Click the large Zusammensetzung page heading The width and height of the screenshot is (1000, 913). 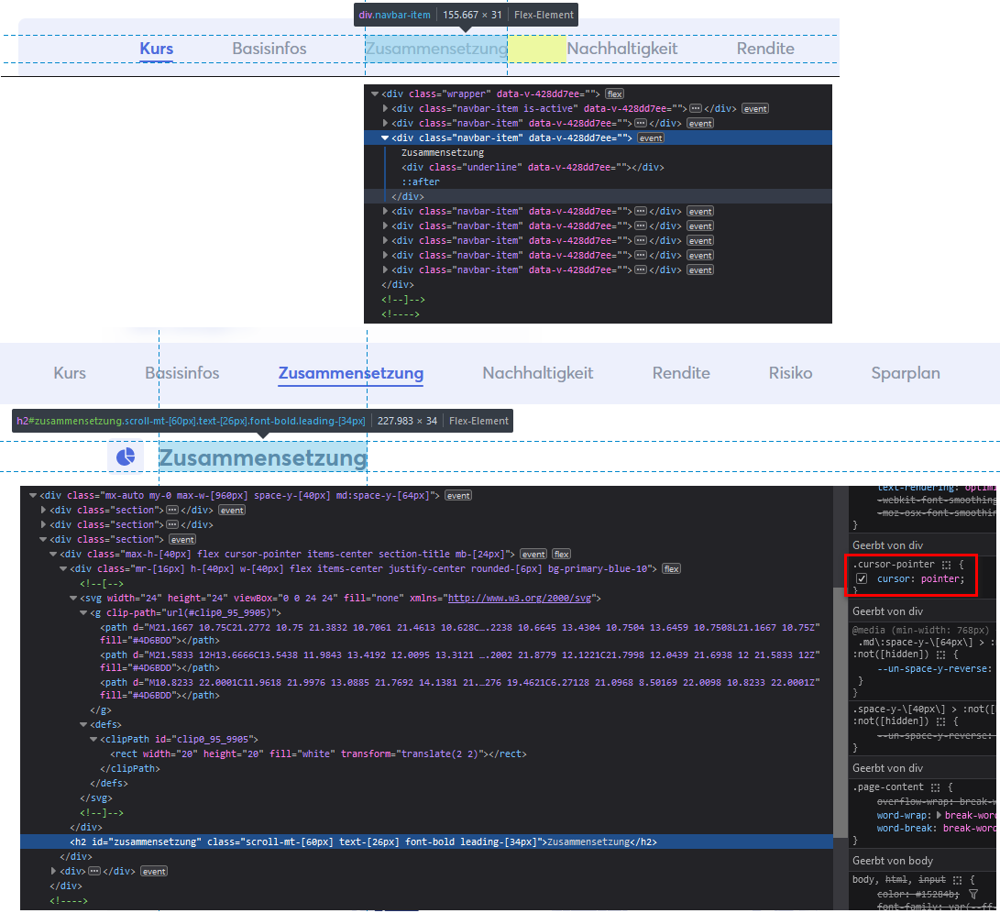click(x=262, y=456)
